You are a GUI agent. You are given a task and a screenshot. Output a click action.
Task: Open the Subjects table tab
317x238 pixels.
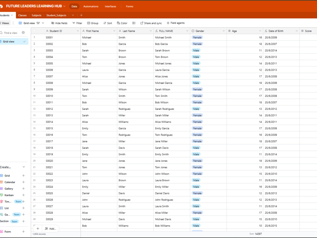pos(36,15)
